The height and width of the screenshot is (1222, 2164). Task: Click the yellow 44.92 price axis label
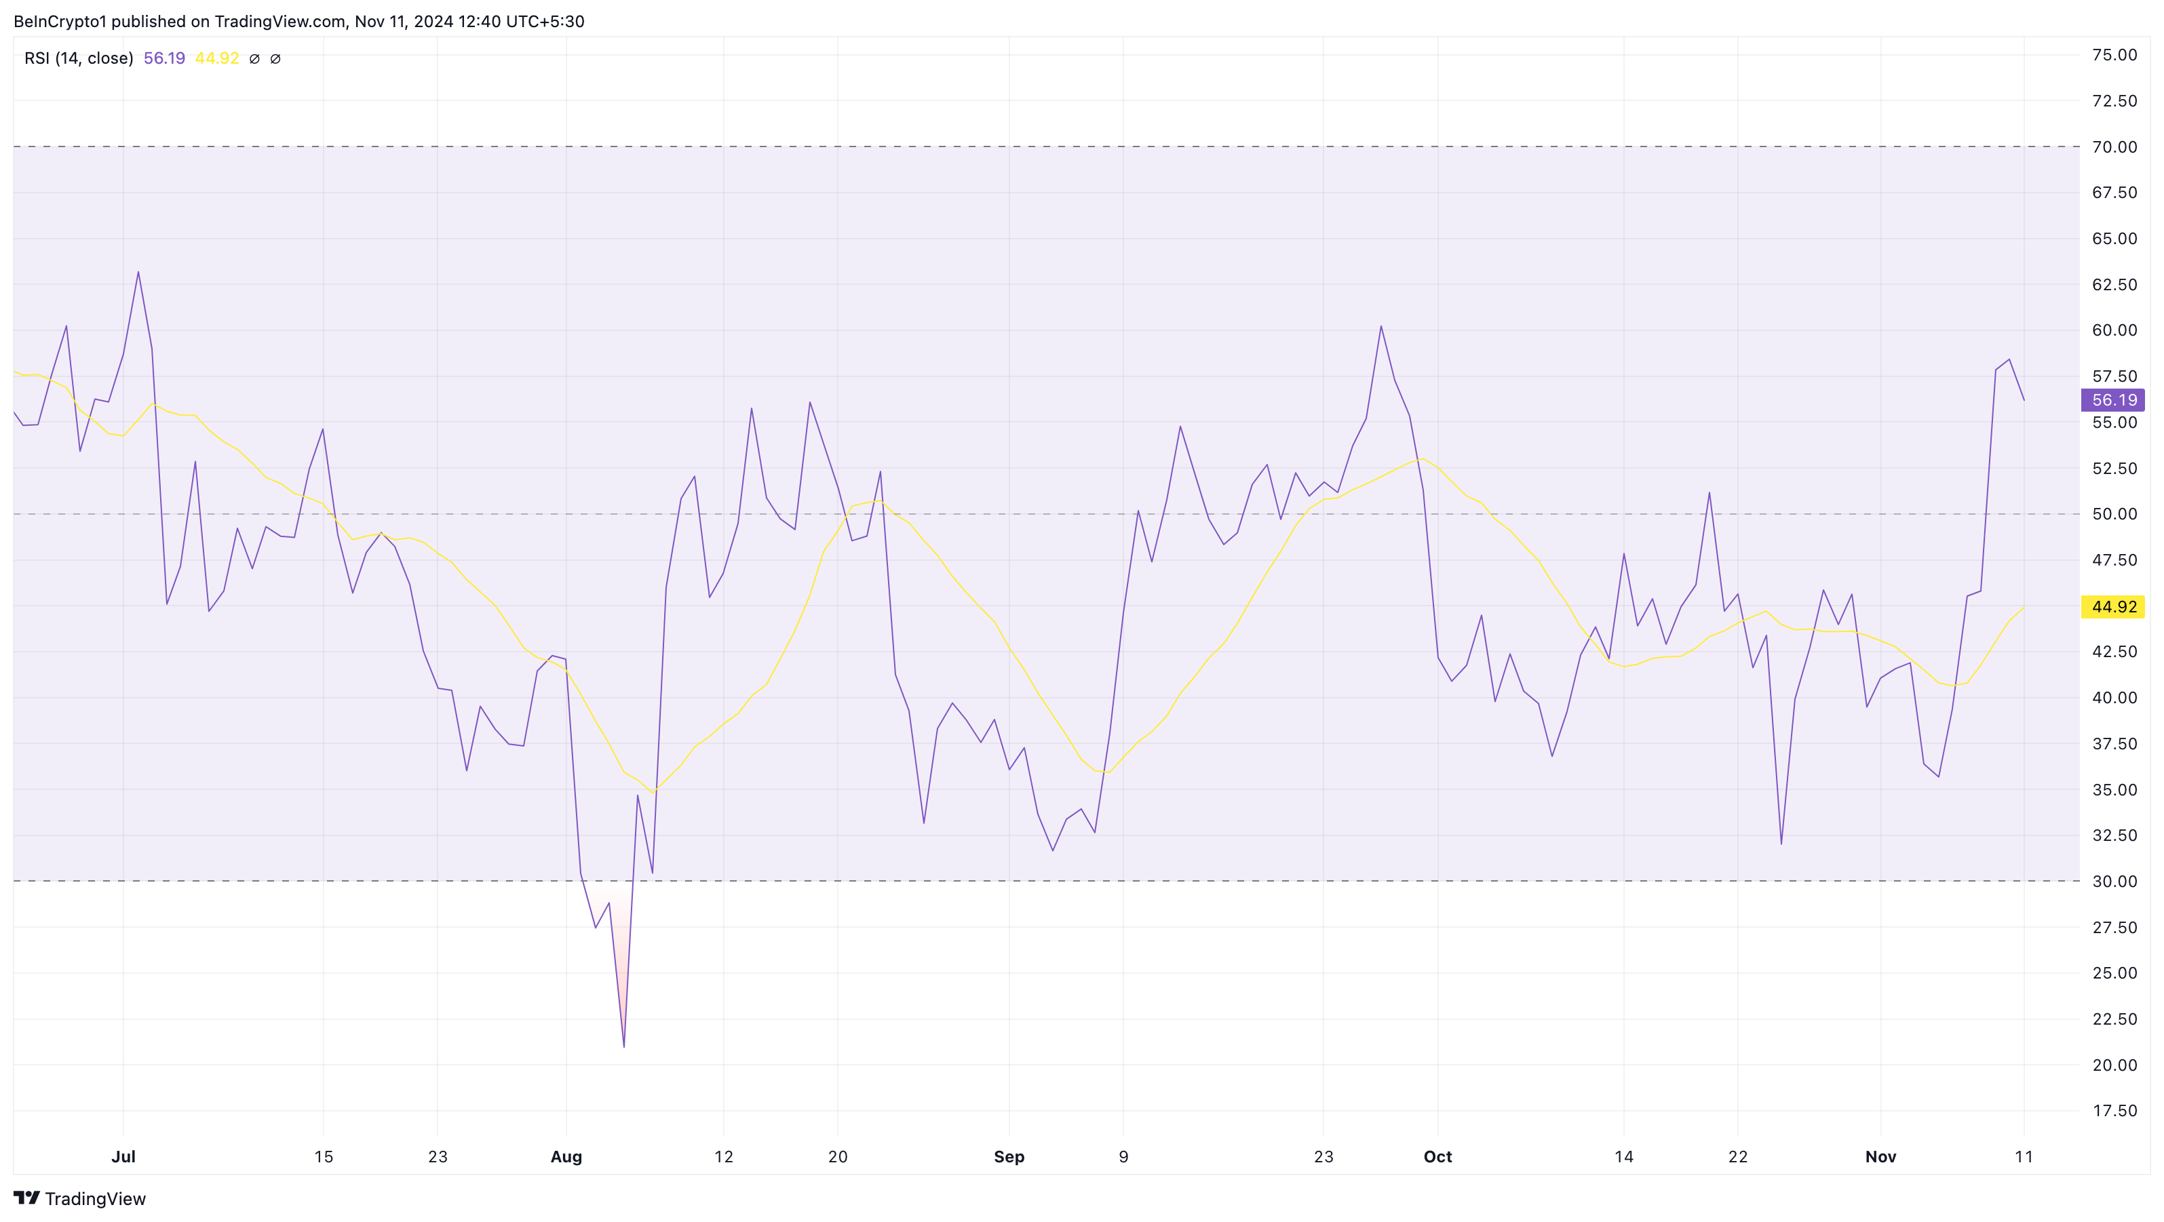(2112, 606)
